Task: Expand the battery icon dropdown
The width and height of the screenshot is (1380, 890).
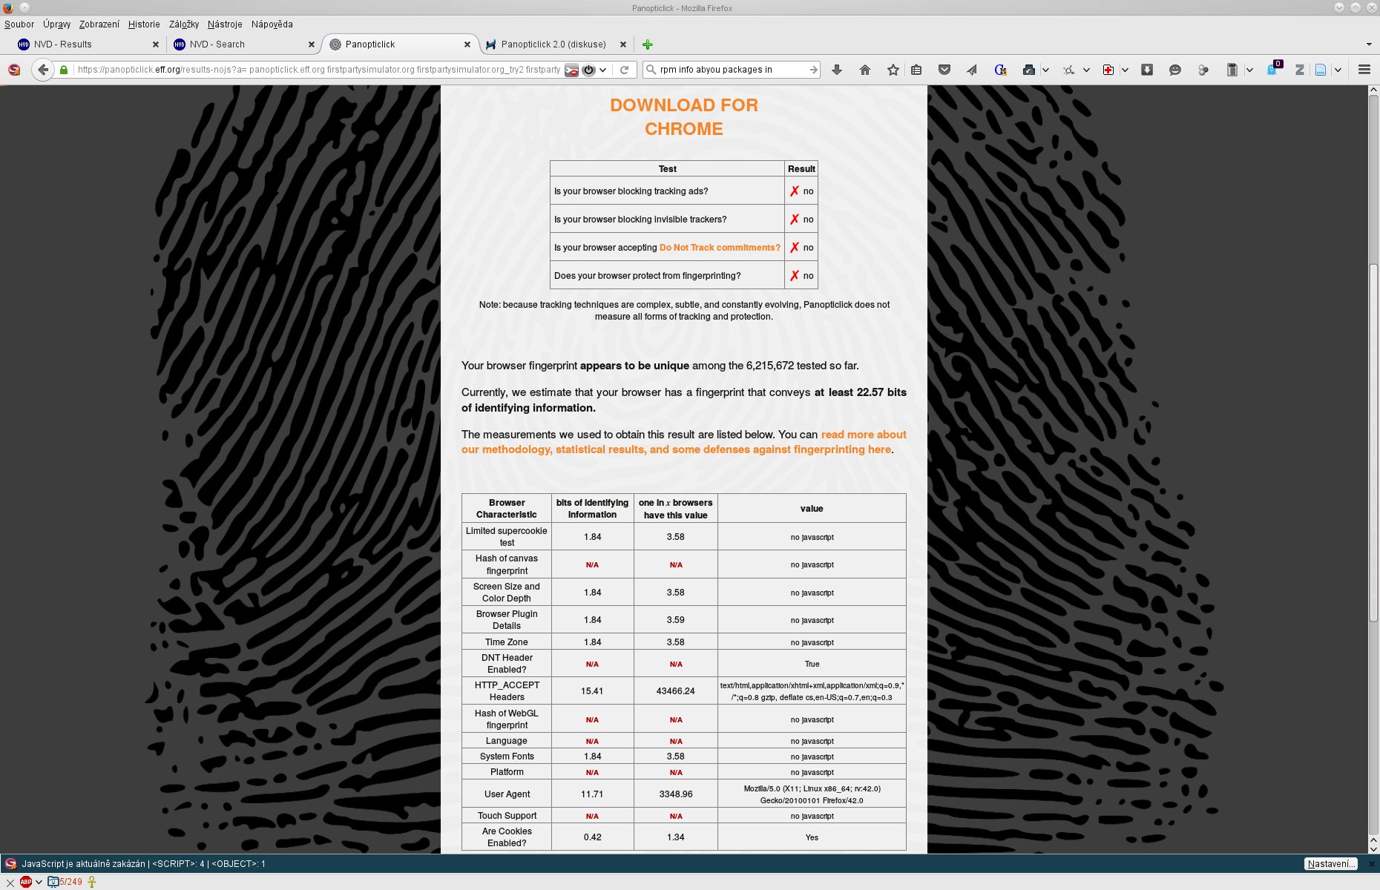Action: (1249, 70)
